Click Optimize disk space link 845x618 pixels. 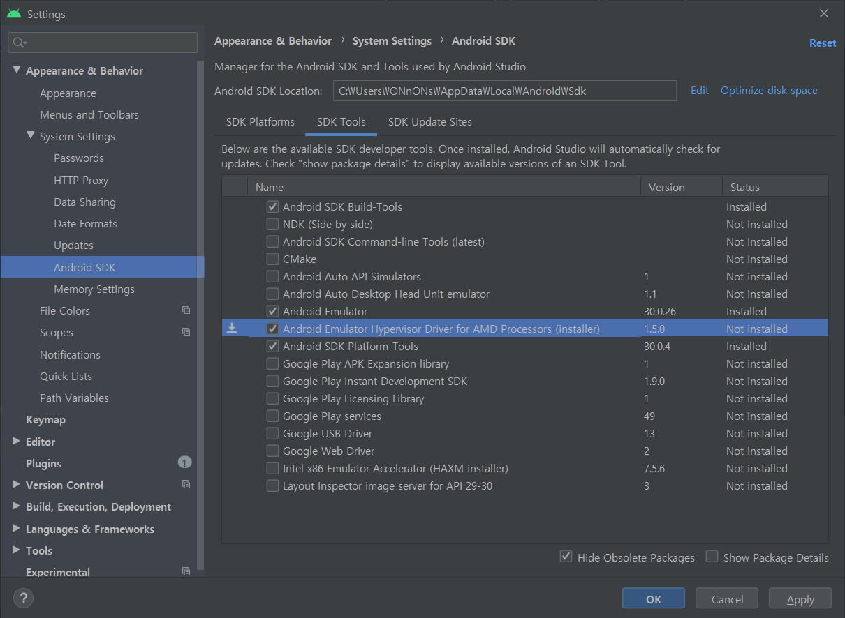pos(769,90)
